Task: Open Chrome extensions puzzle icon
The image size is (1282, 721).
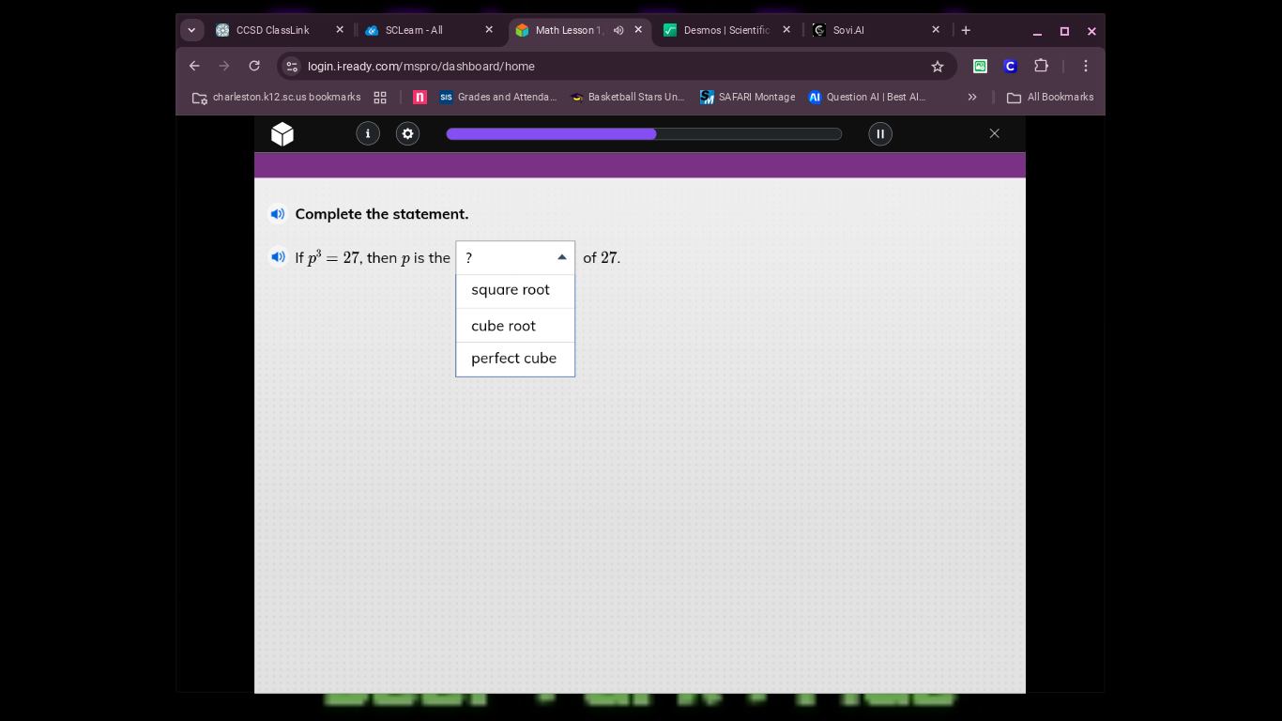Action: 1041,67
